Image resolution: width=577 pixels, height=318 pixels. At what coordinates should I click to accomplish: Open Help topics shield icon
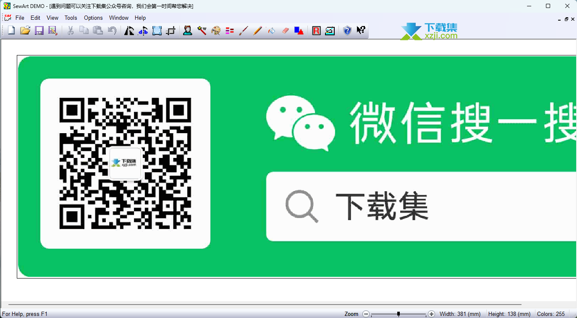(x=347, y=30)
